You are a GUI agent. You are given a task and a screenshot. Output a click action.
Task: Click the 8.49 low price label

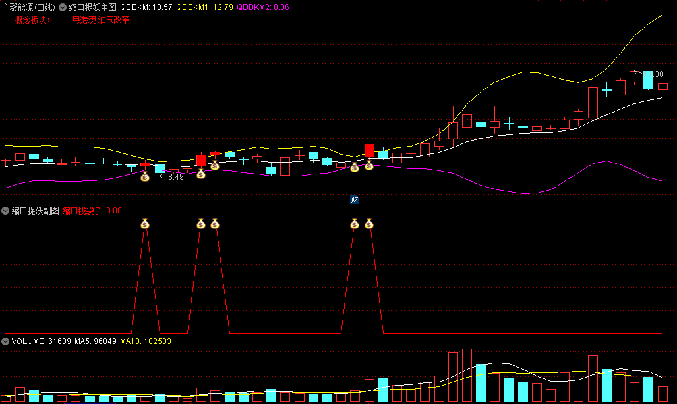coord(176,177)
